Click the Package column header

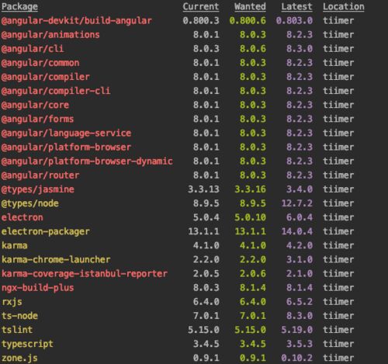point(19,7)
